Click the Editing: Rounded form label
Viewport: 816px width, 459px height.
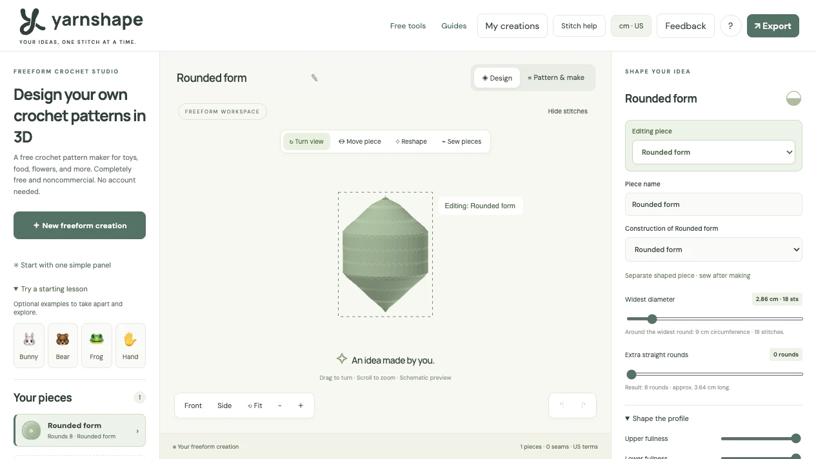click(x=480, y=206)
